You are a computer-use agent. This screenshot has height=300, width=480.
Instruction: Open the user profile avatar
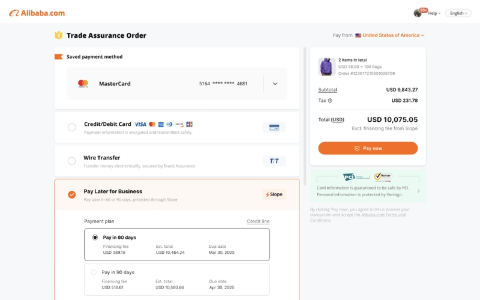coord(418,13)
